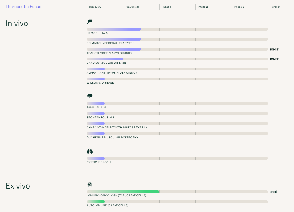Click the lungs icon above Cystic Fibrosis
The width and height of the screenshot is (294, 212).
[x=90, y=151]
